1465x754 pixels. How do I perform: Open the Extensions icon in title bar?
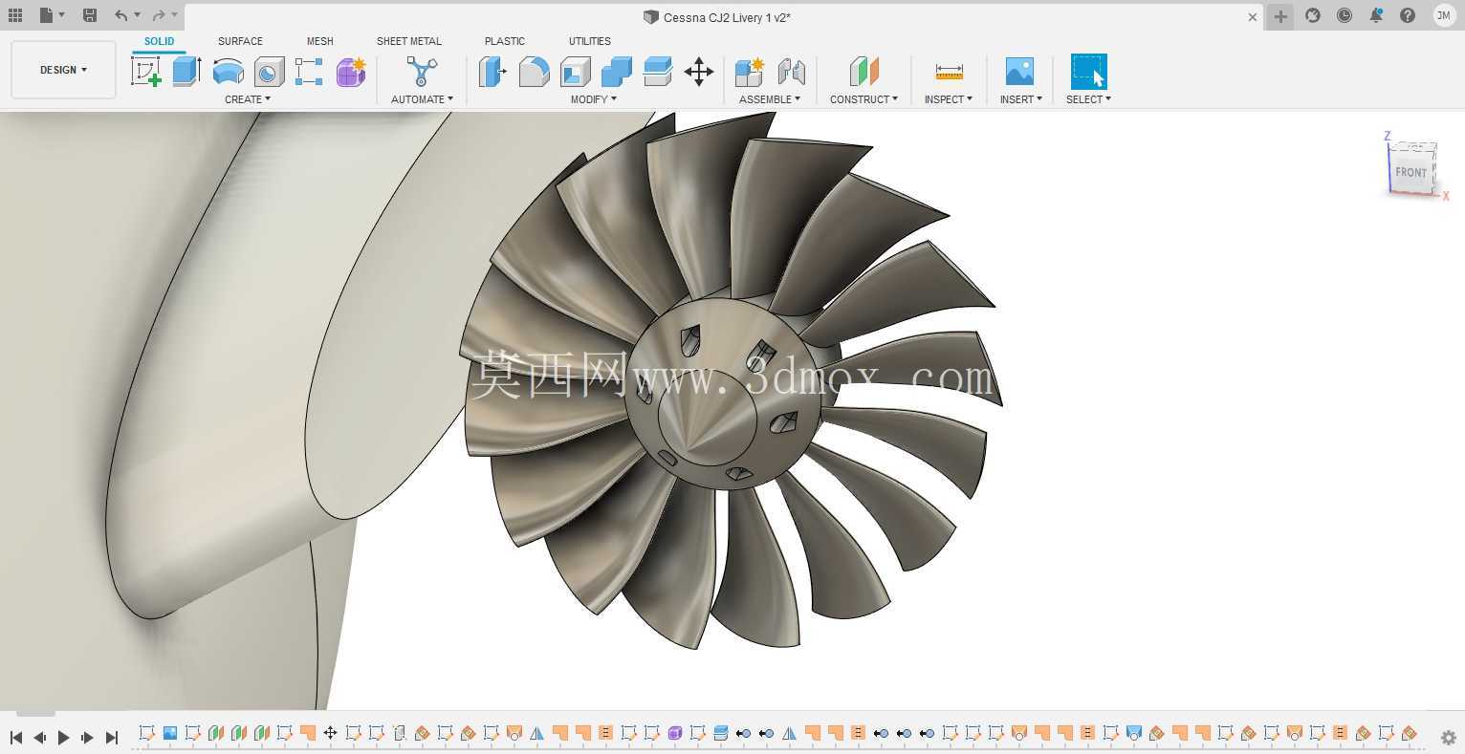click(1313, 15)
